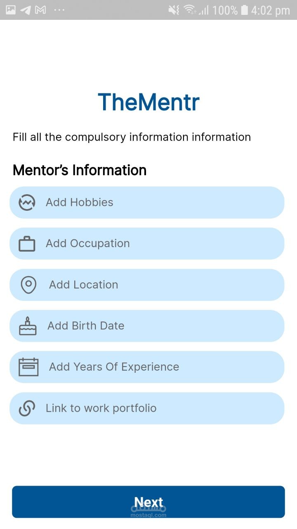Tap the chain link portfolio icon
The width and height of the screenshot is (297, 529).
click(x=27, y=408)
